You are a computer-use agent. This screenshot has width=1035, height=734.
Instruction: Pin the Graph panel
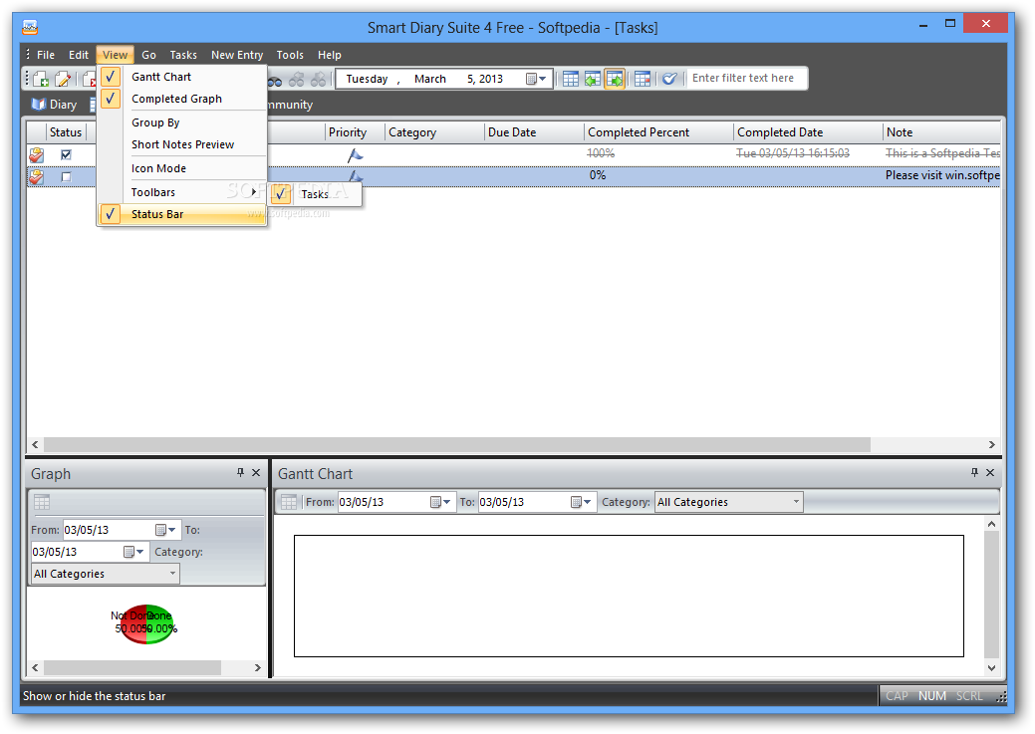(x=240, y=473)
